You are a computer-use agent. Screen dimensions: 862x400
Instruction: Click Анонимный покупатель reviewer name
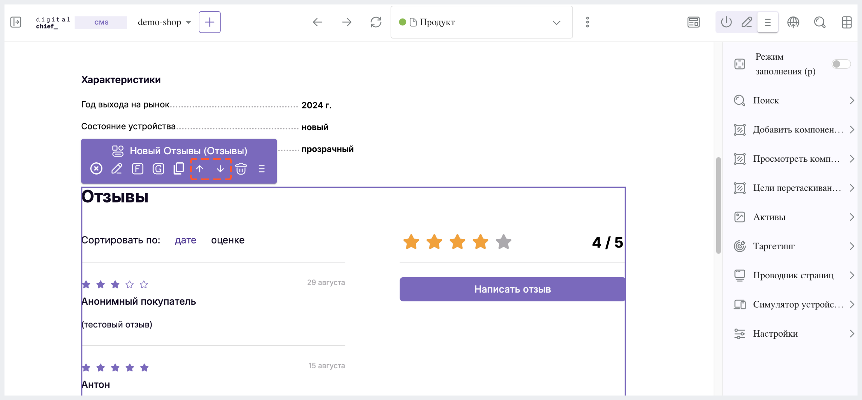pyautogui.click(x=139, y=301)
